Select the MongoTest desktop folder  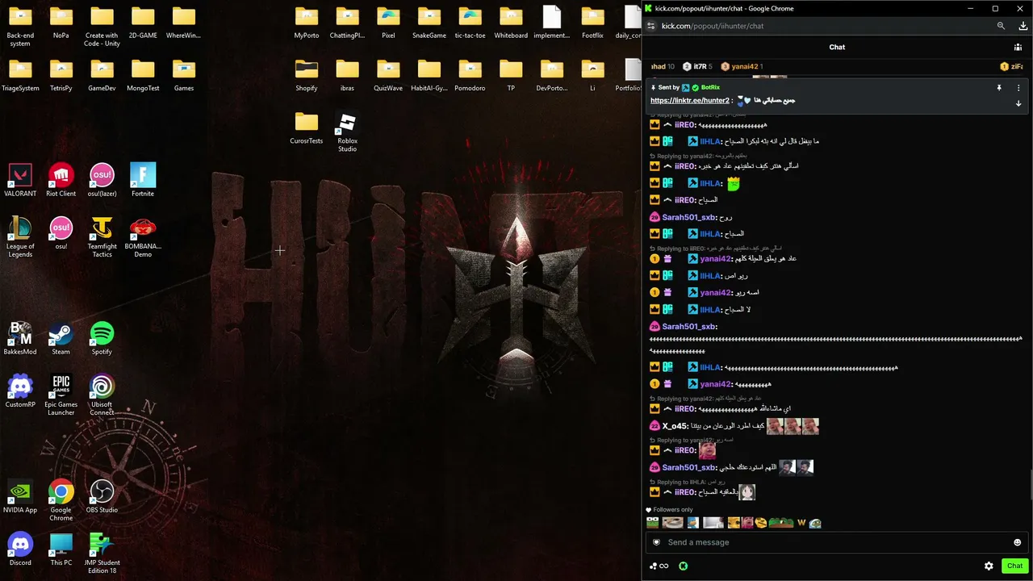pyautogui.click(x=143, y=75)
